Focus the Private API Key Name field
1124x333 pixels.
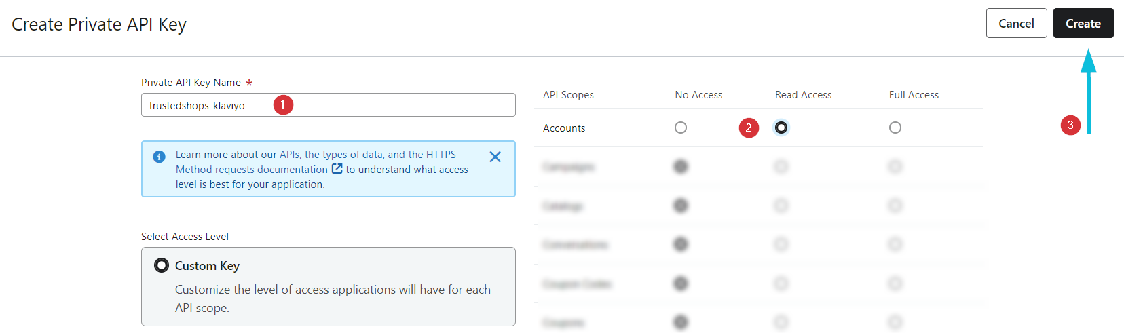click(204, 105)
